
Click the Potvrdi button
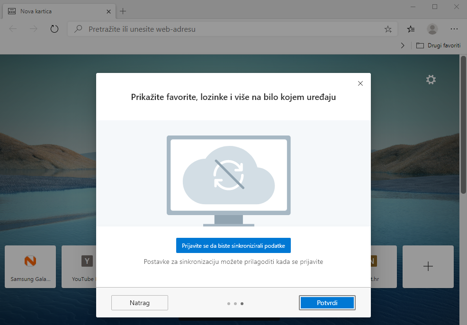click(x=327, y=303)
